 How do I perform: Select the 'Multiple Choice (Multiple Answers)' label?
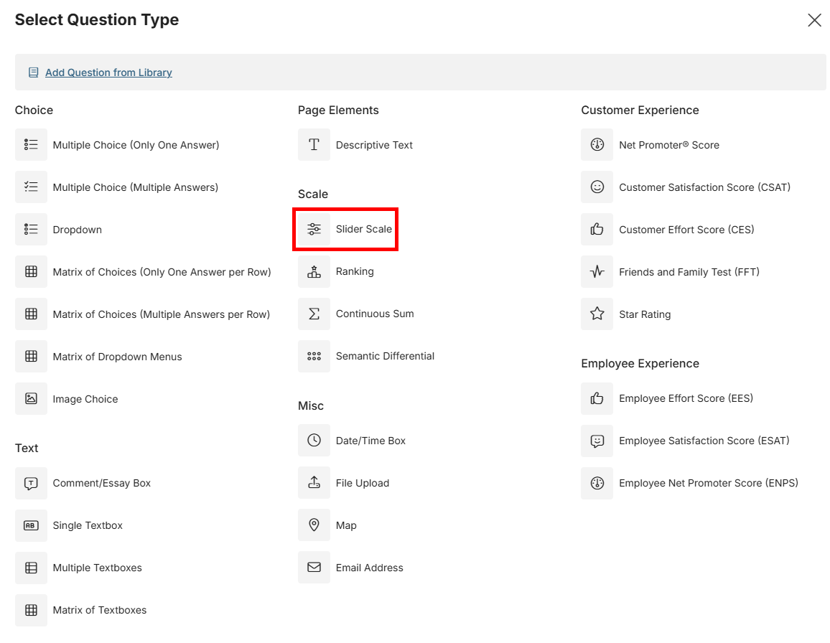click(x=136, y=187)
